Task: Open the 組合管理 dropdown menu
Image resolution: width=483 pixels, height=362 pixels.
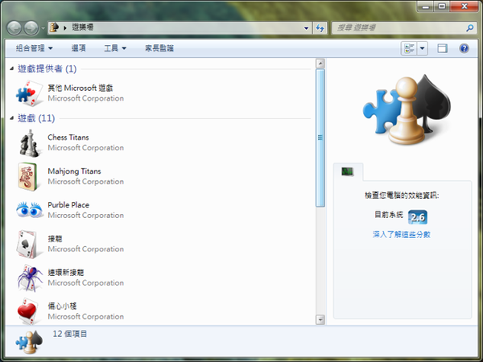Action: coord(34,48)
